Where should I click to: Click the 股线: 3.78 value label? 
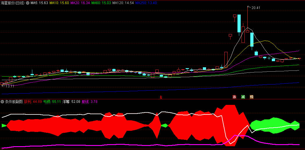tap(89, 102)
